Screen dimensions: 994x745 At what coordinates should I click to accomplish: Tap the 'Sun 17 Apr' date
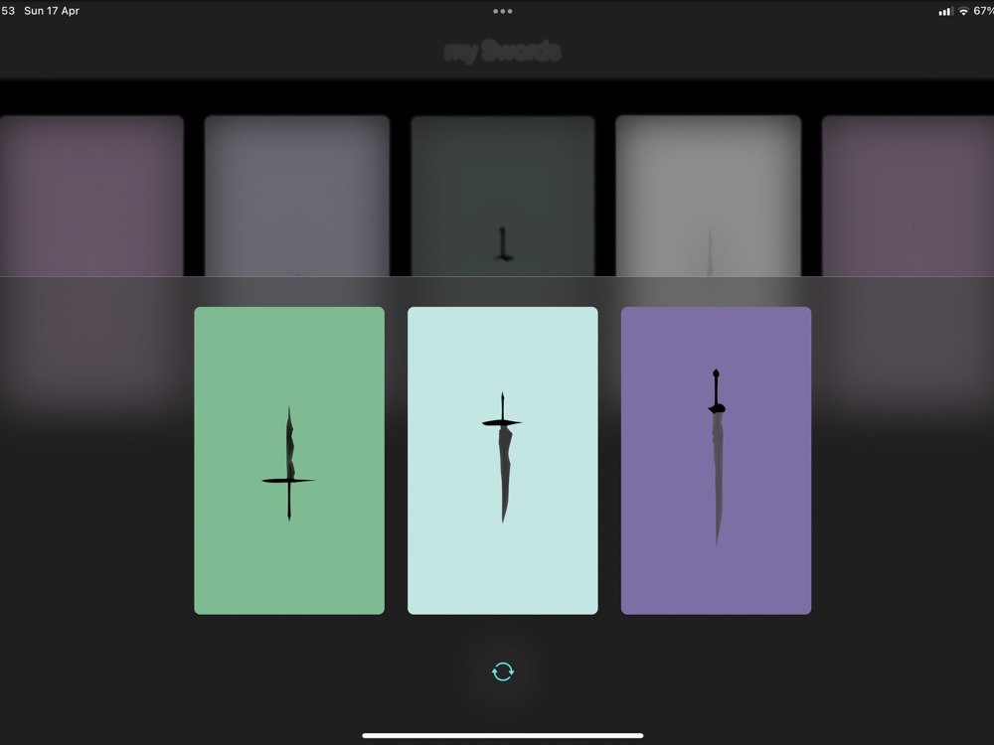52,11
